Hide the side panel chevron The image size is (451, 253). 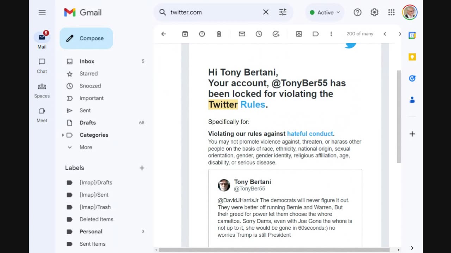click(412, 248)
